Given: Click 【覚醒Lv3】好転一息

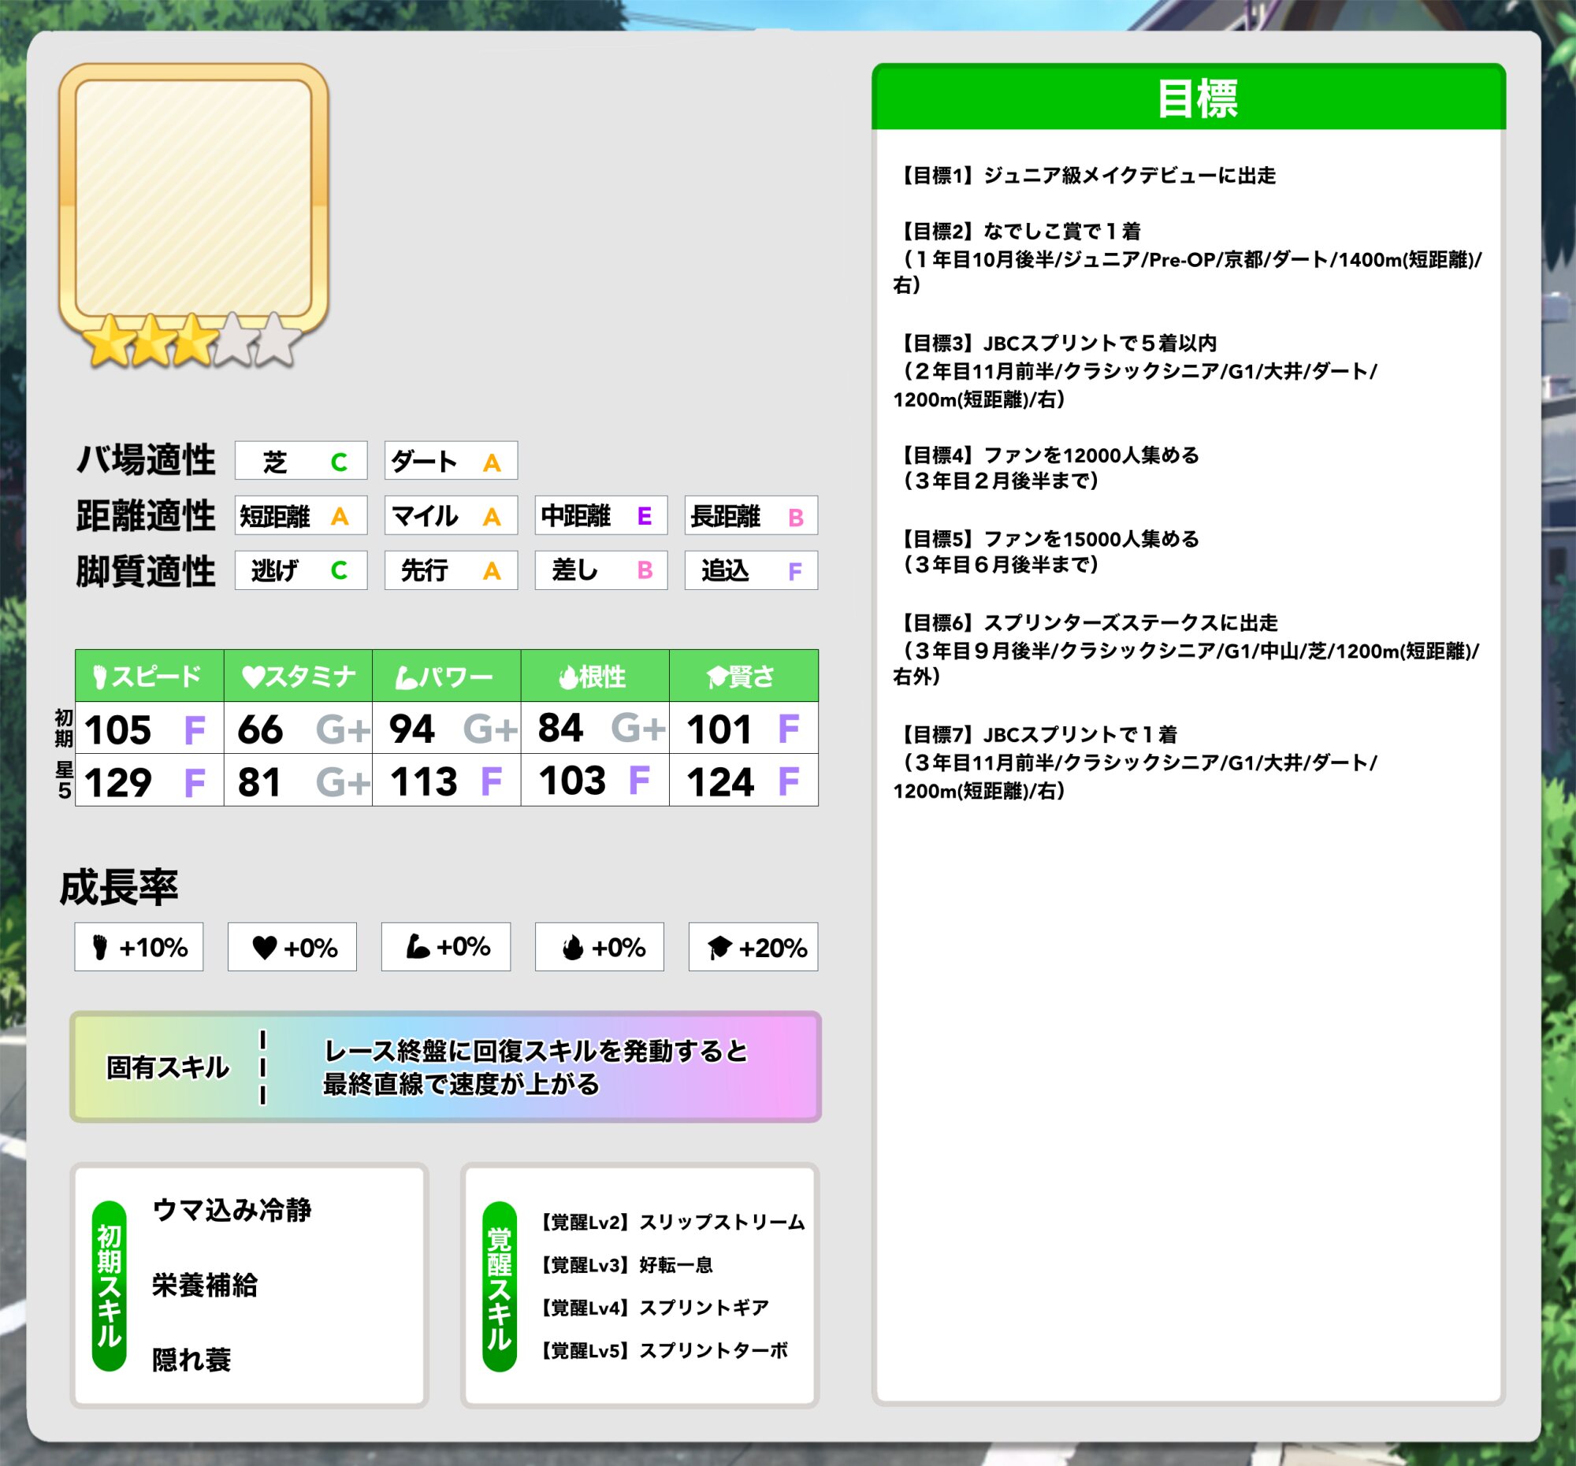Looking at the screenshot, I should (x=625, y=1264).
